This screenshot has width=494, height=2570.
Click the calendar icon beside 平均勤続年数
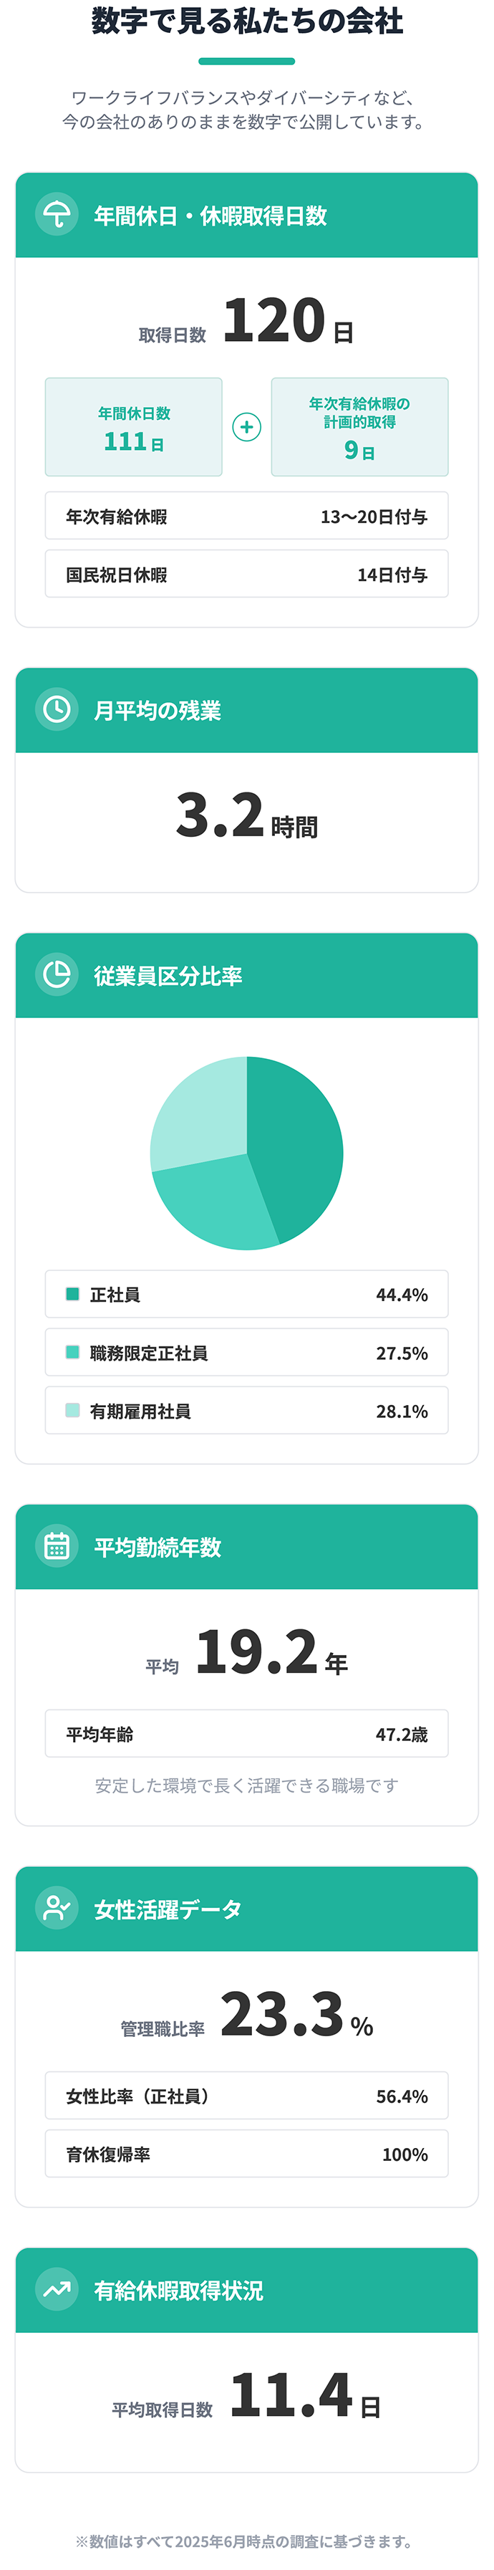57,1546
